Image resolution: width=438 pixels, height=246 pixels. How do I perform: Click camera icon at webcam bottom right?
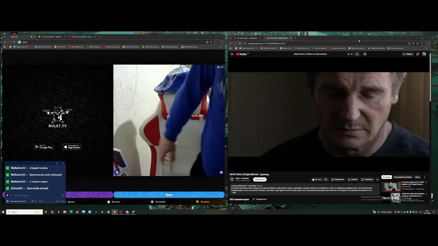(221, 172)
